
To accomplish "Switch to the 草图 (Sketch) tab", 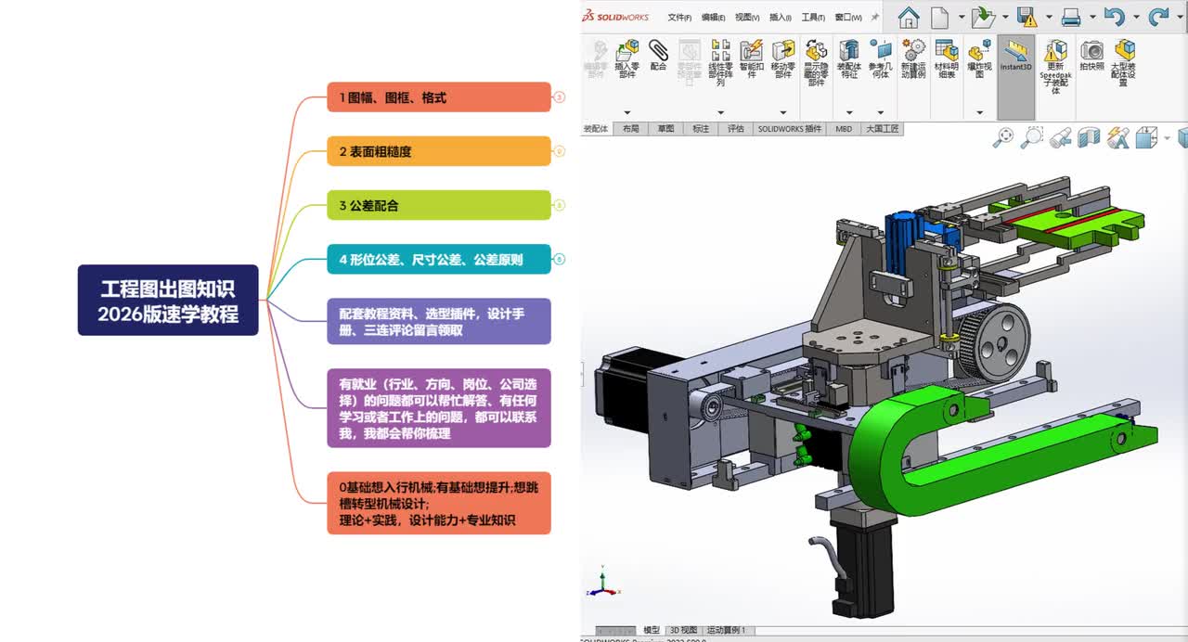I will 665,129.
